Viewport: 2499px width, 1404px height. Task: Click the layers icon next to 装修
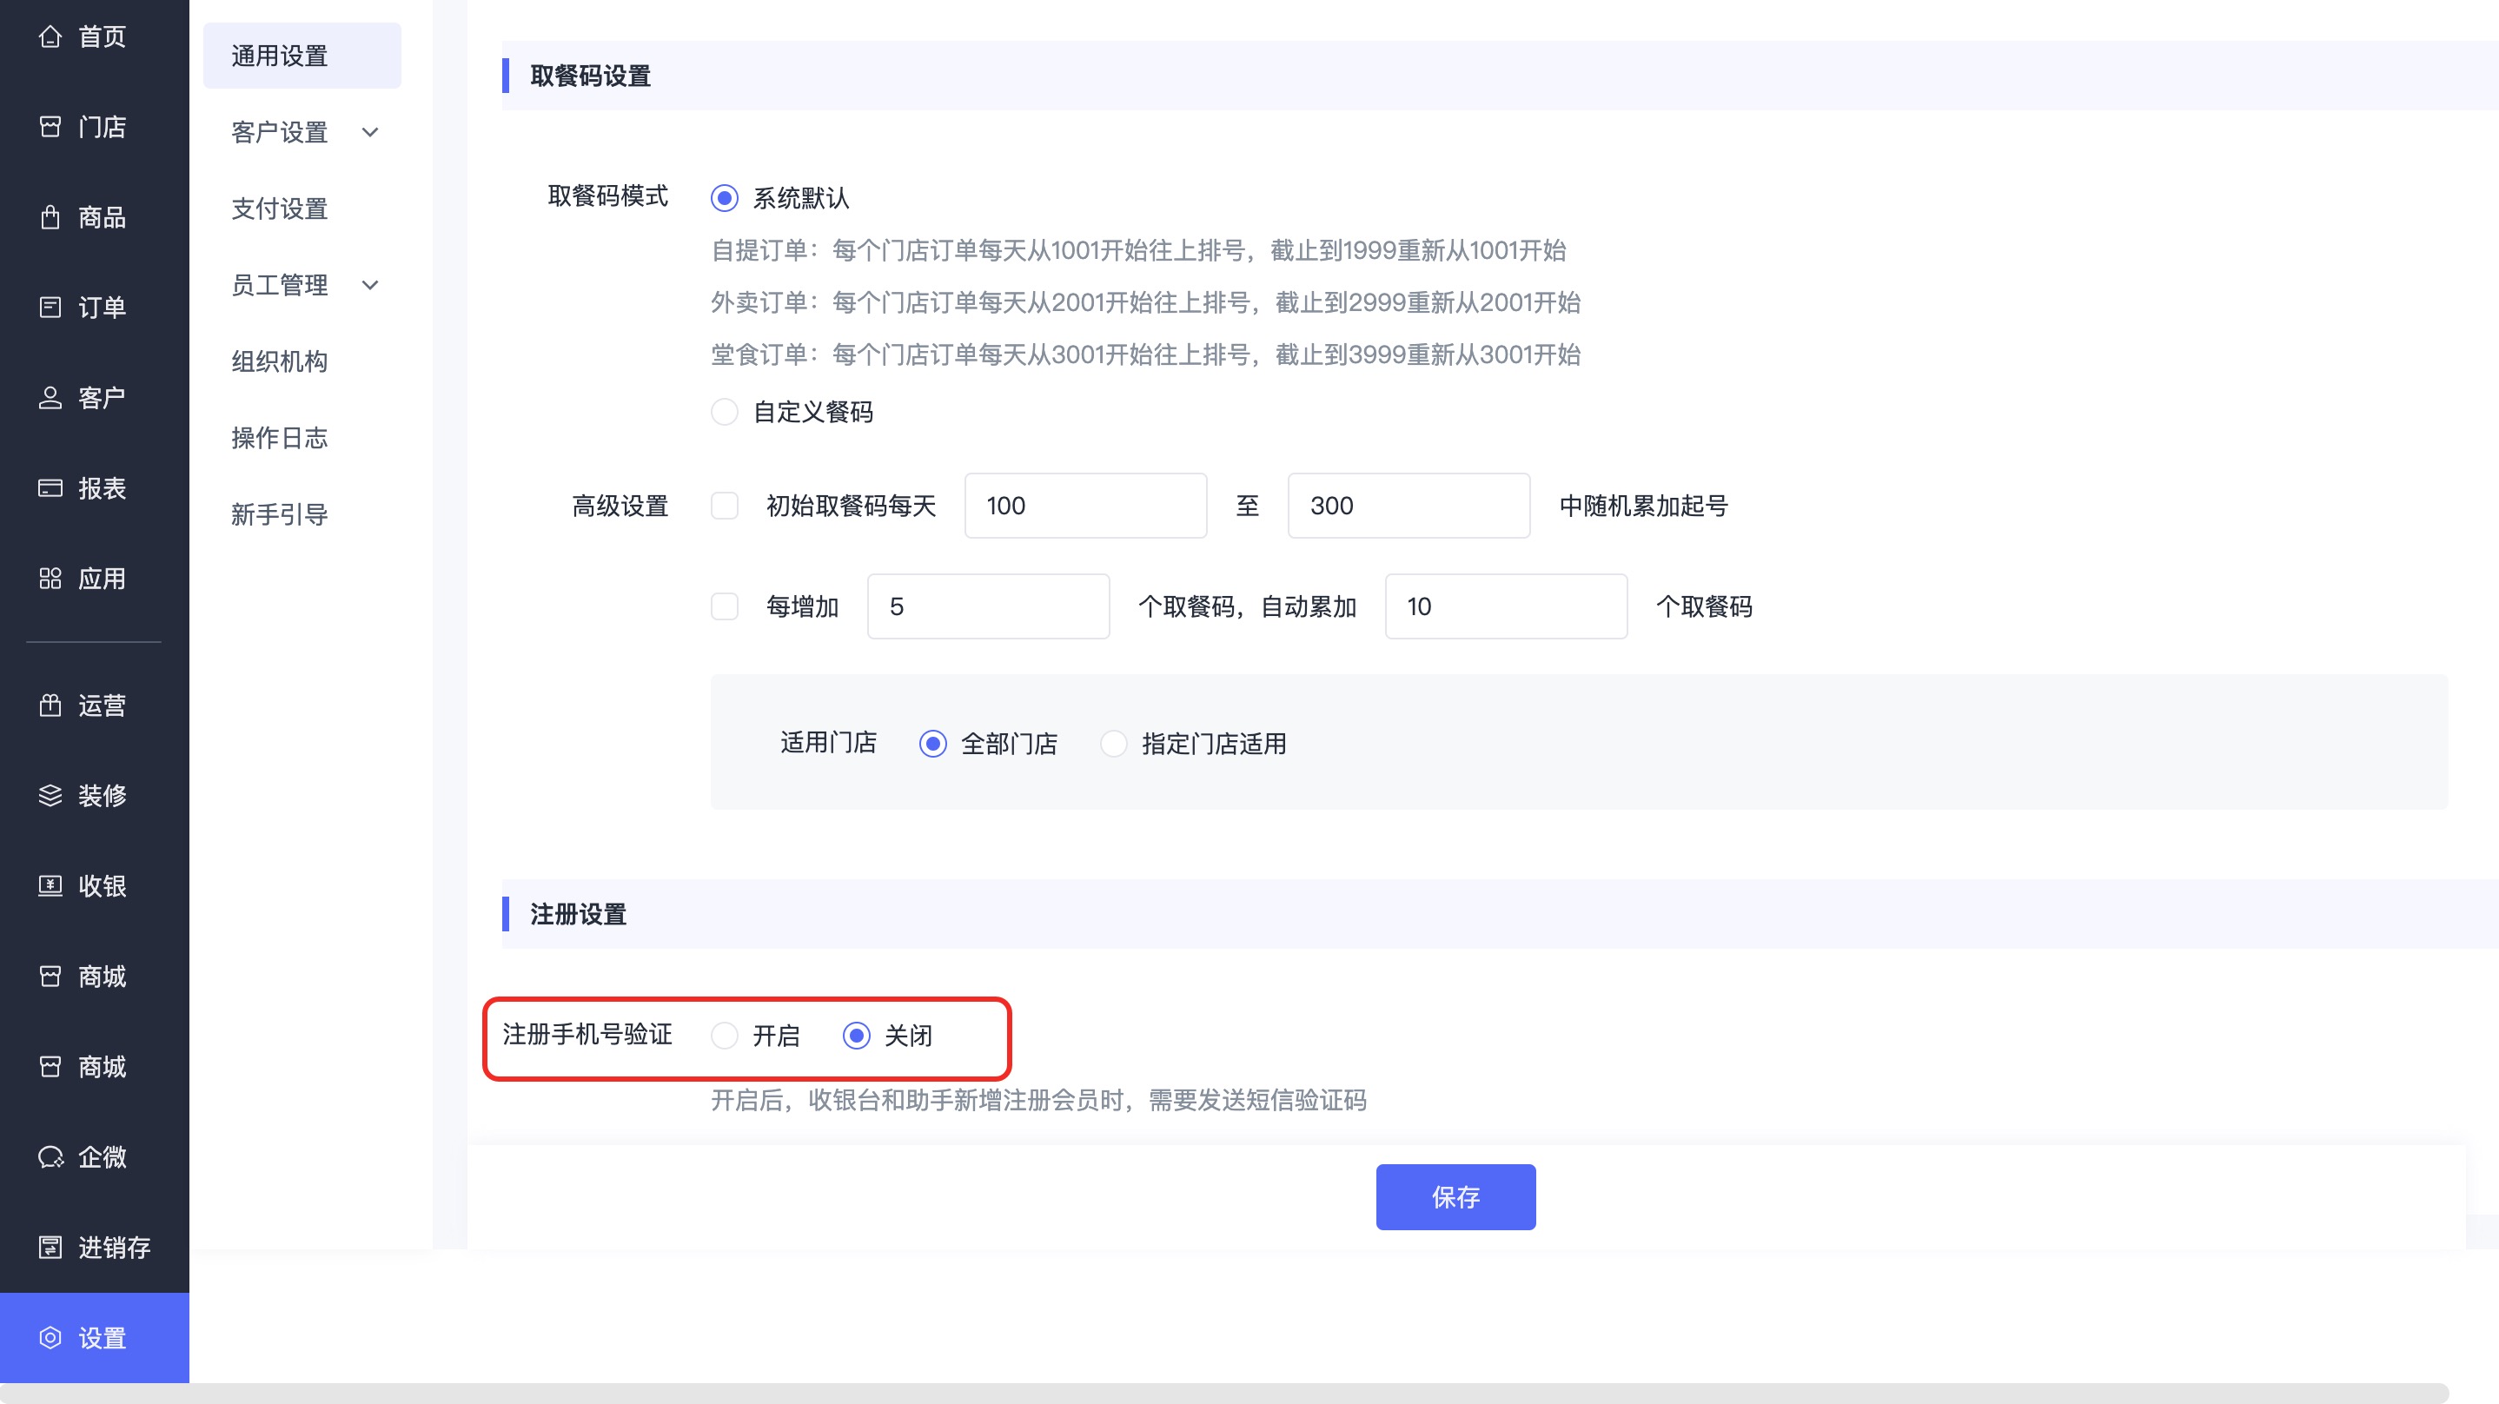coord(50,796)
